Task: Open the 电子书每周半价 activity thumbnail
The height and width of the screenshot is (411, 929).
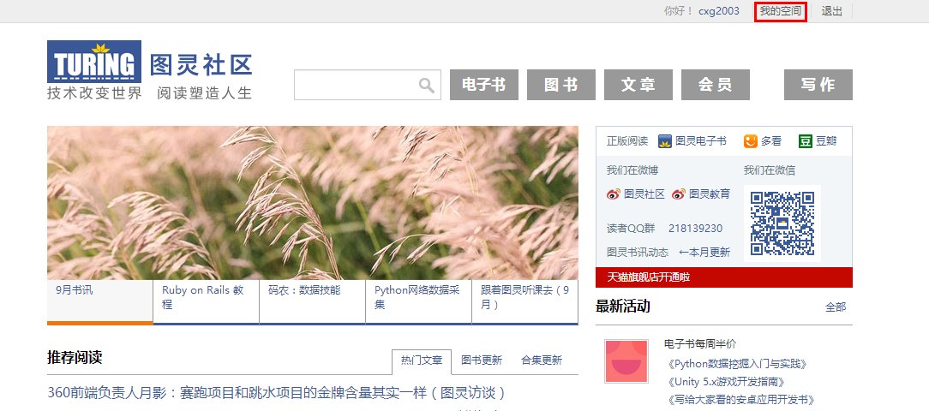Action: coord(626,360)
